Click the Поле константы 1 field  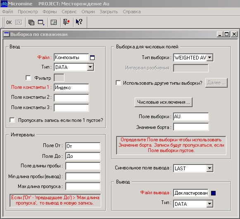tap(71, 88)
